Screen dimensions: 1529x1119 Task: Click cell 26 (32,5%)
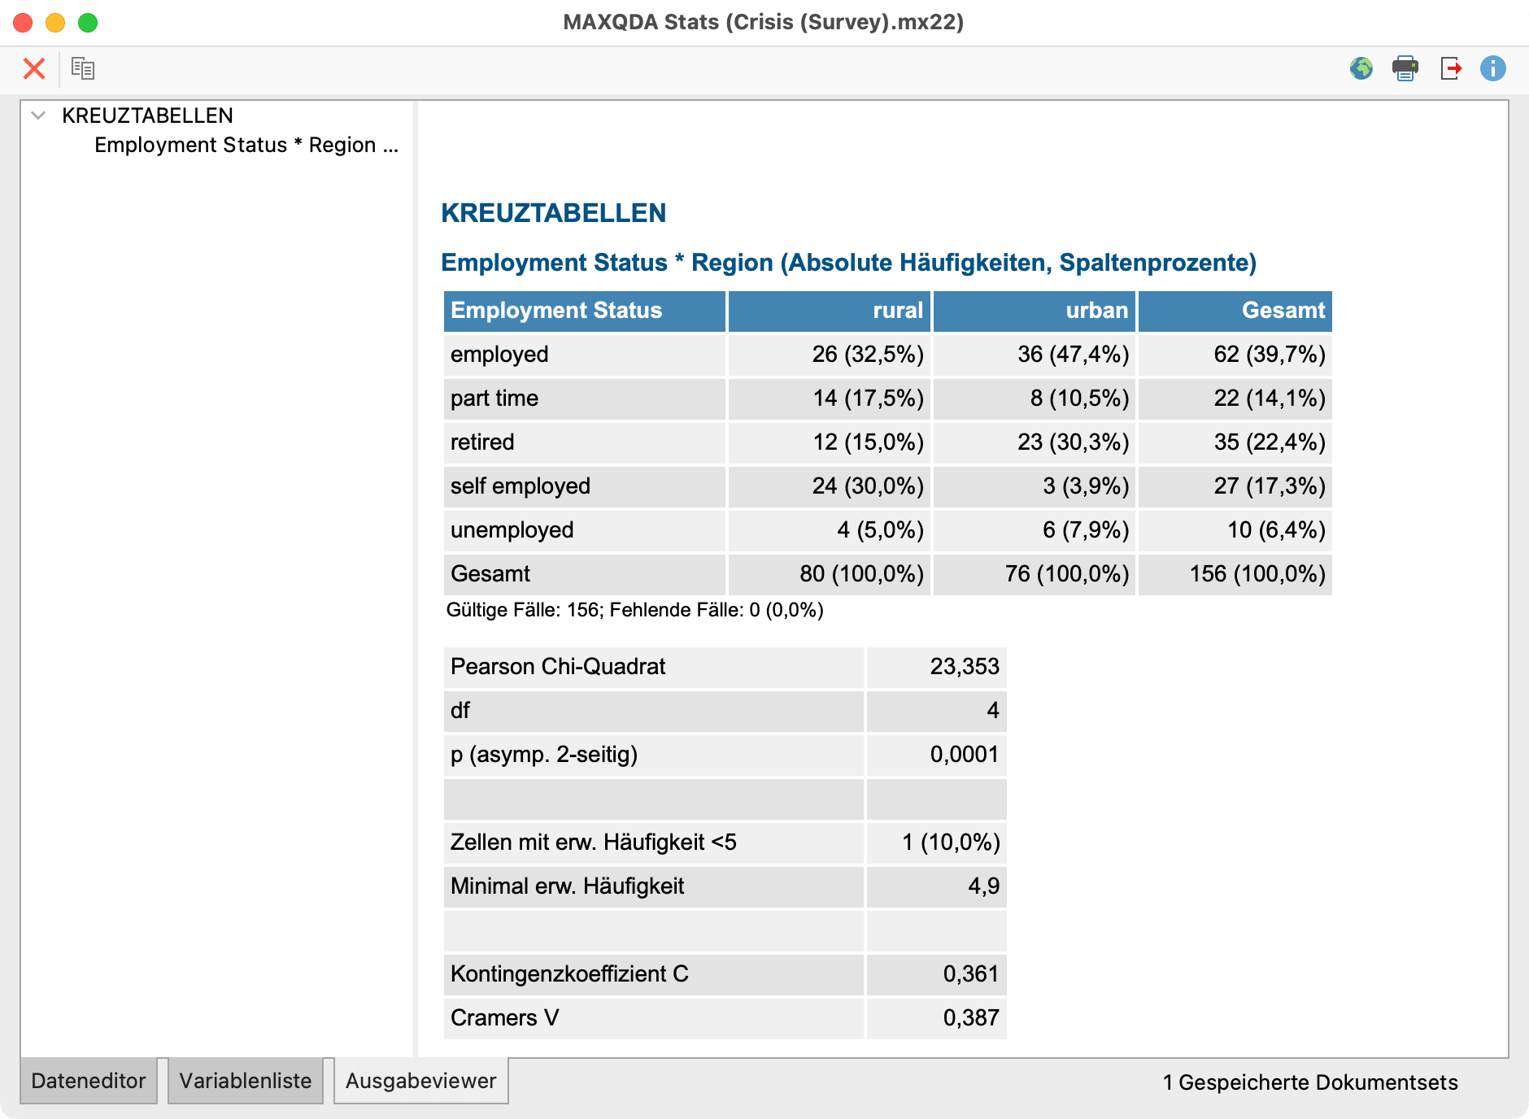(x=829, y=355)
